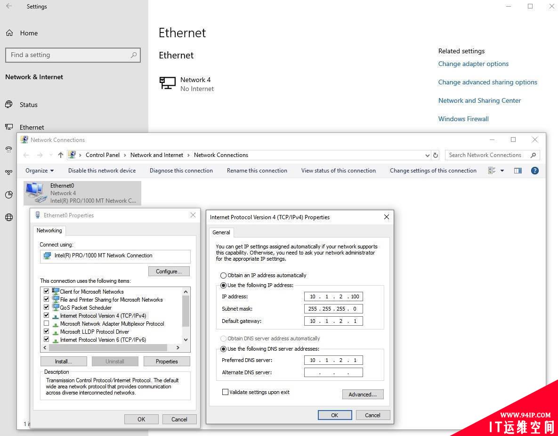
Task: Uncheck Internet Protocol Version 6 checkbox
Action: point(46,339)
